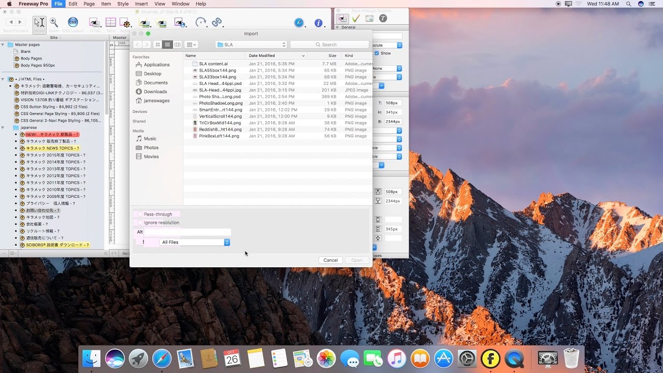Switch Import dialog to icon view
Screen dimensions: 663x373
pyautogui.click(x=157, y=45)
